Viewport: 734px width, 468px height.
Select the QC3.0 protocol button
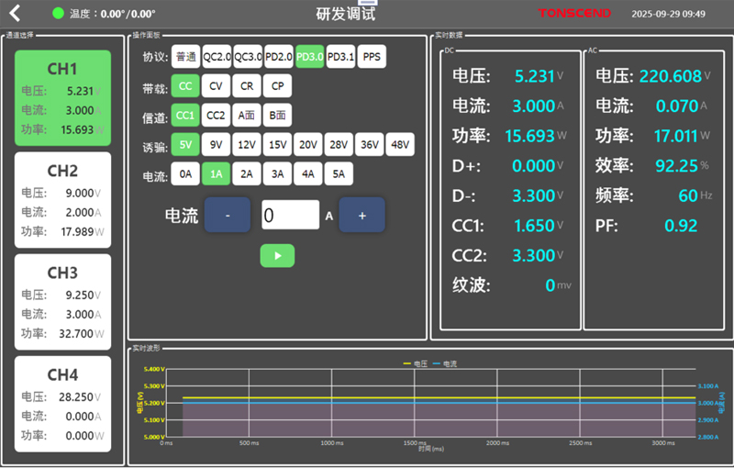click(248, 57)
